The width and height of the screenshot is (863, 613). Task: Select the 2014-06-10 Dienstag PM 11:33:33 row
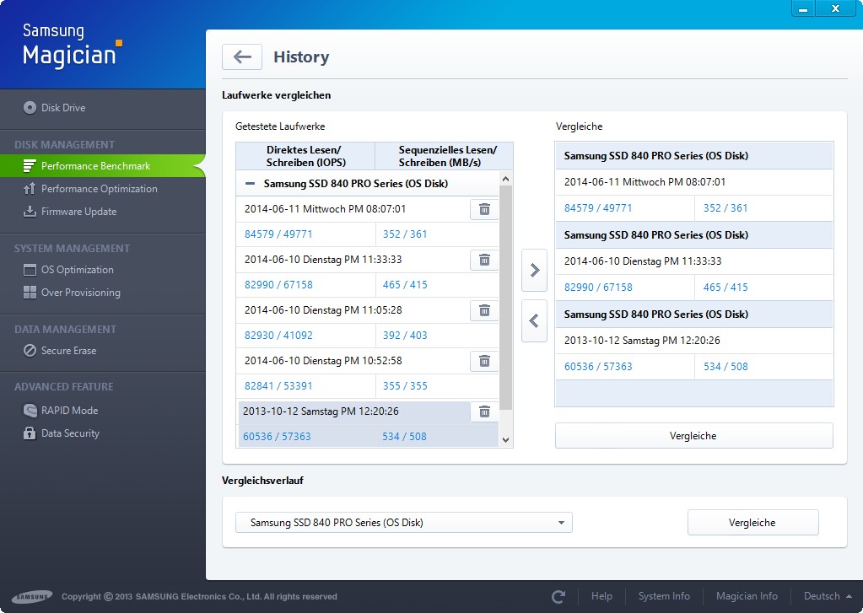(x=353, y=260)
